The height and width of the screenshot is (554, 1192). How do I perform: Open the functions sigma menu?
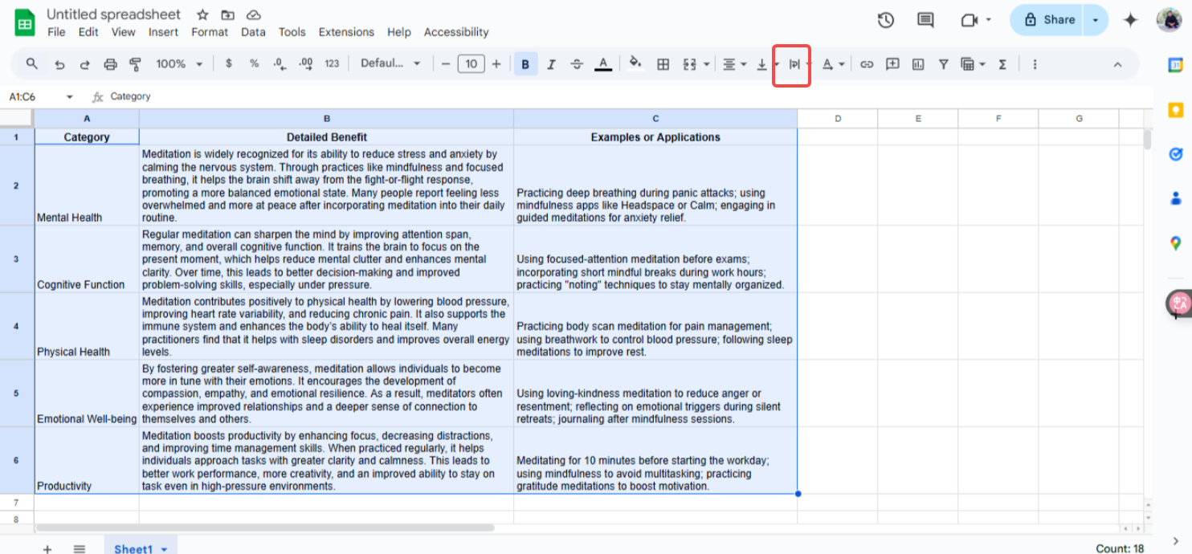point(1002,64)
